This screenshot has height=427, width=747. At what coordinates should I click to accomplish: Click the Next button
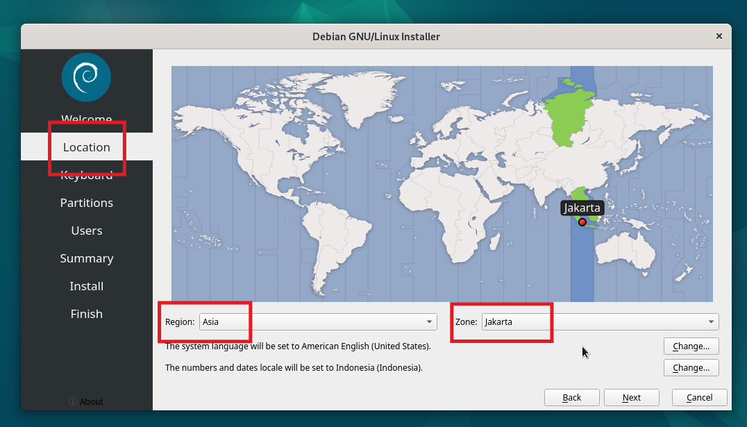[631, 397]
